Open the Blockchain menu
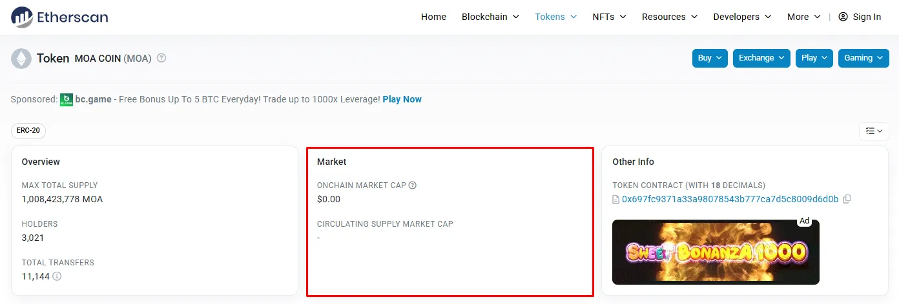 tap(490, 17)
